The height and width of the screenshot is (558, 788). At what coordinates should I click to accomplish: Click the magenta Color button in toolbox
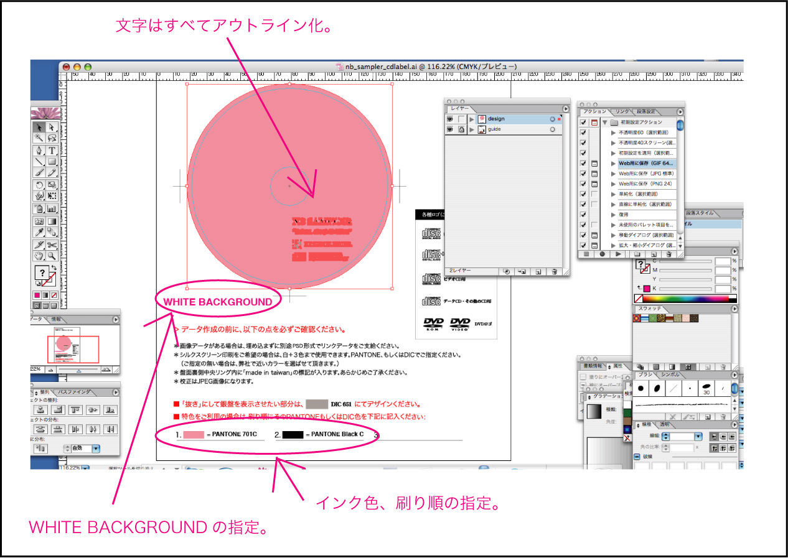[37, 295]
